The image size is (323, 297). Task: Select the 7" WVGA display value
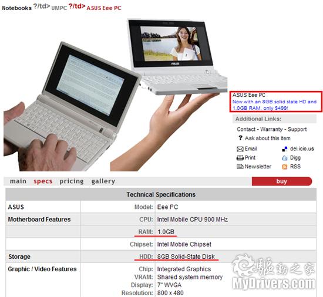pos(169,285)
